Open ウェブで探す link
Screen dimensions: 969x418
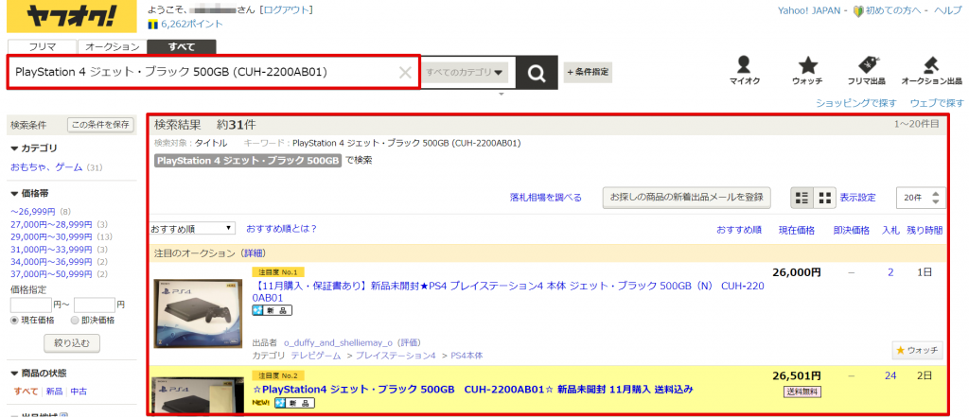point(937,102)
